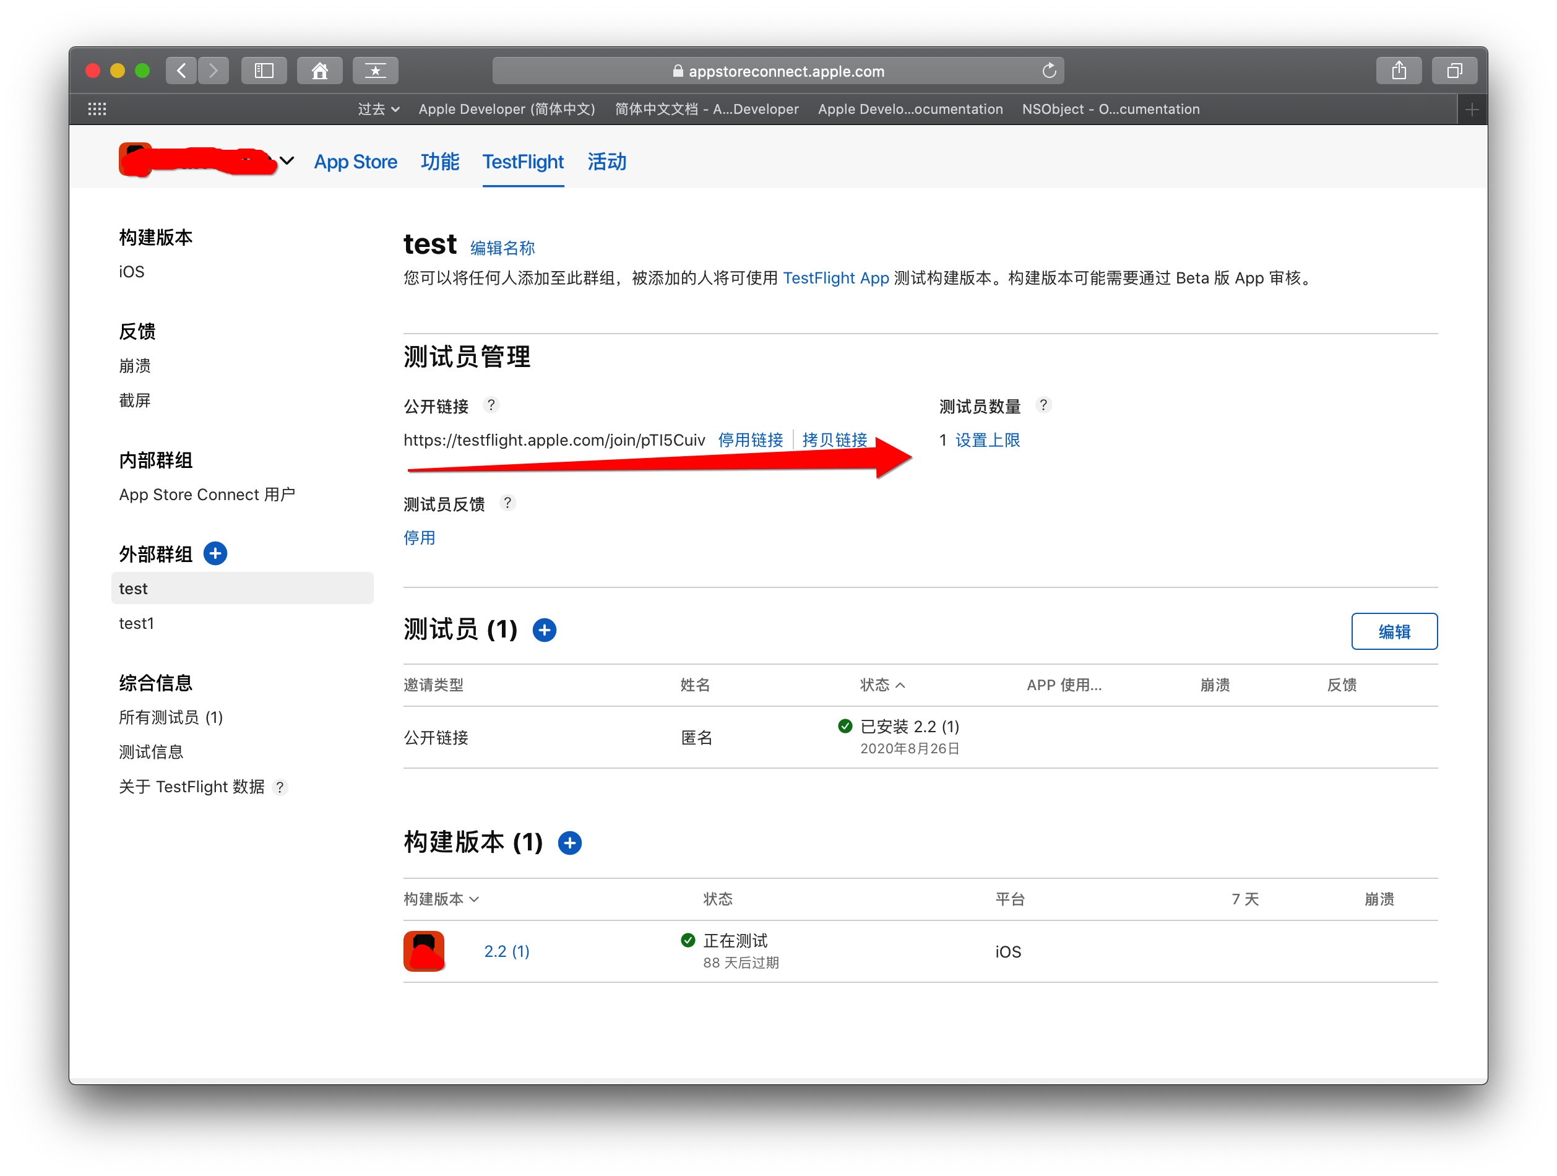Screen dimensions: 1557x1176
Task: Add tester via plus beside 测试员 (1)
Action: pyautogui.click(x=544, y=629)
